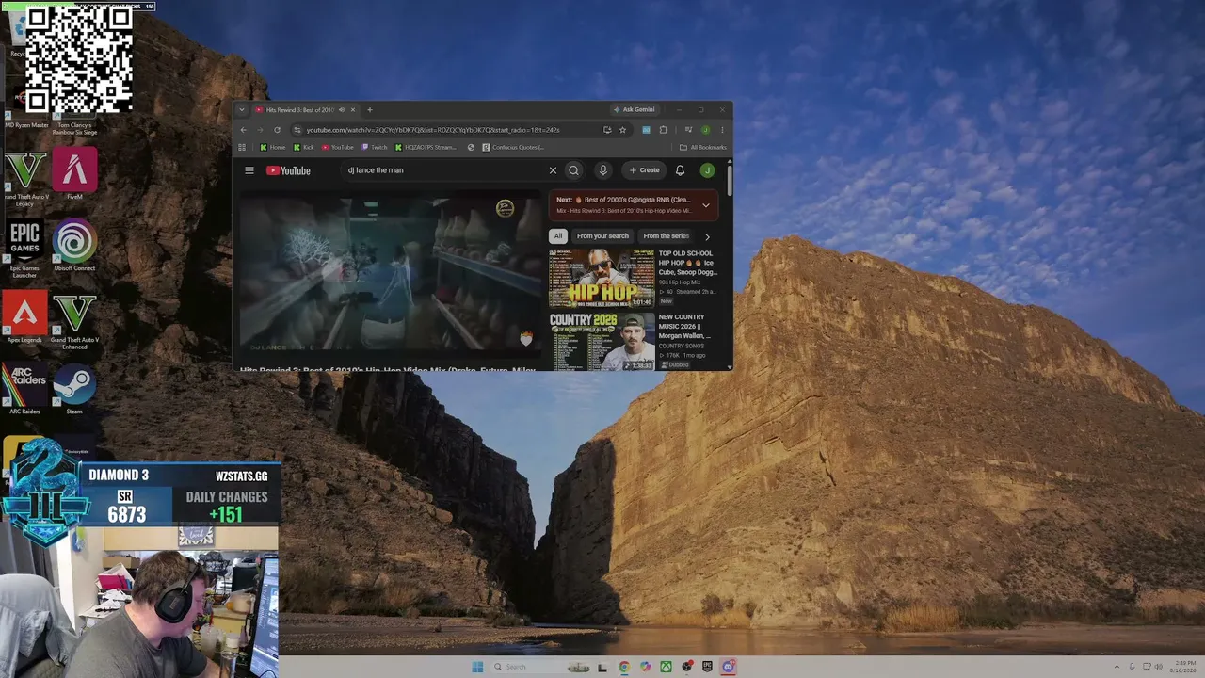Screen dimensions: 1205x678
Task: Expand the Next mix playlist panel
Action: pyautogui.click(x=706, y=205)
